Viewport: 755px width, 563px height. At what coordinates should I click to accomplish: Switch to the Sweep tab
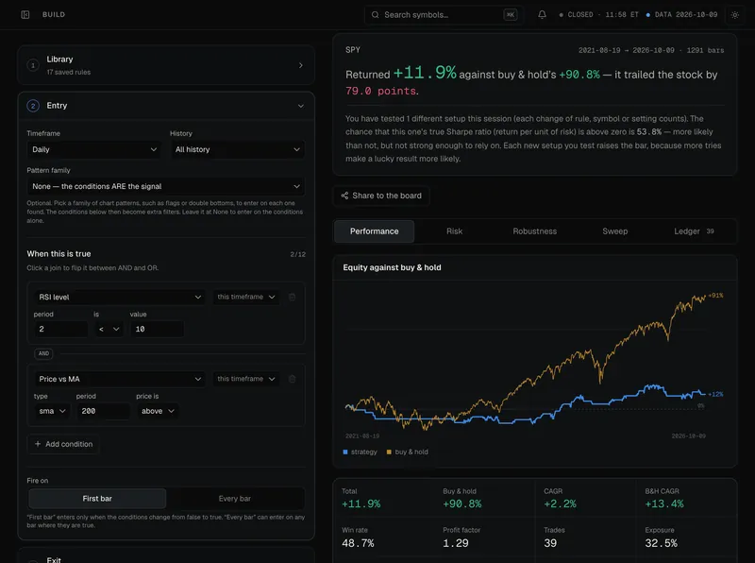click(x=615, y=231)
